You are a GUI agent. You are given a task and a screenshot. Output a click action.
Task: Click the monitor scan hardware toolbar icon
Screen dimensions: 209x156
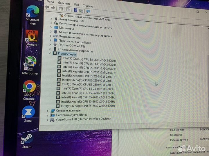pyautogui.click(x=88, y=11)
